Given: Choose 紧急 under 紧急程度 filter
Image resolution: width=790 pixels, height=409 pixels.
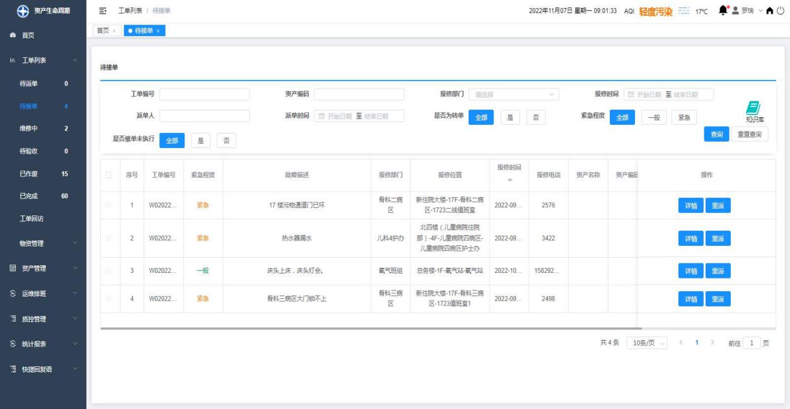Looking at the screenshot, I should pyautogui.click(x=684, y=117).
